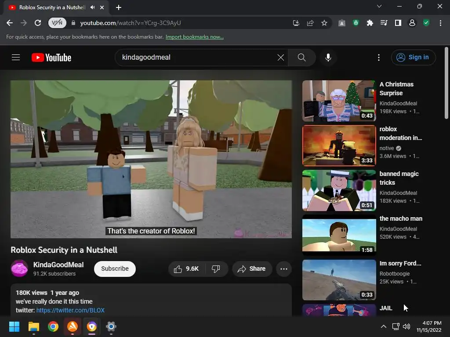Focus the YouTube search field
The height and width of the screenshot is (337, 450).
click(198, 57)
